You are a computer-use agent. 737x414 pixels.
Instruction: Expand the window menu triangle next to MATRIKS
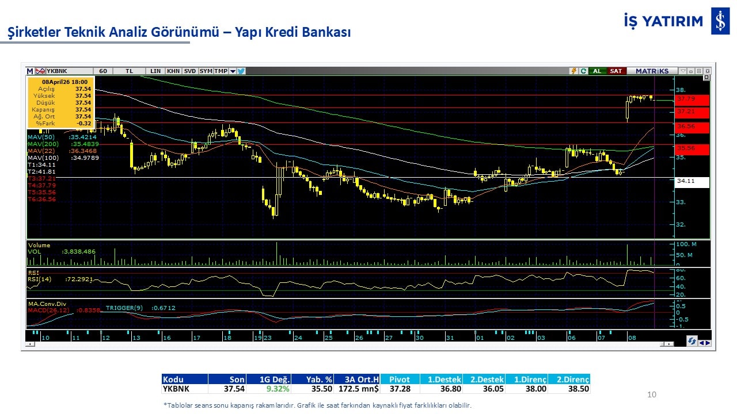click(683, 71)
